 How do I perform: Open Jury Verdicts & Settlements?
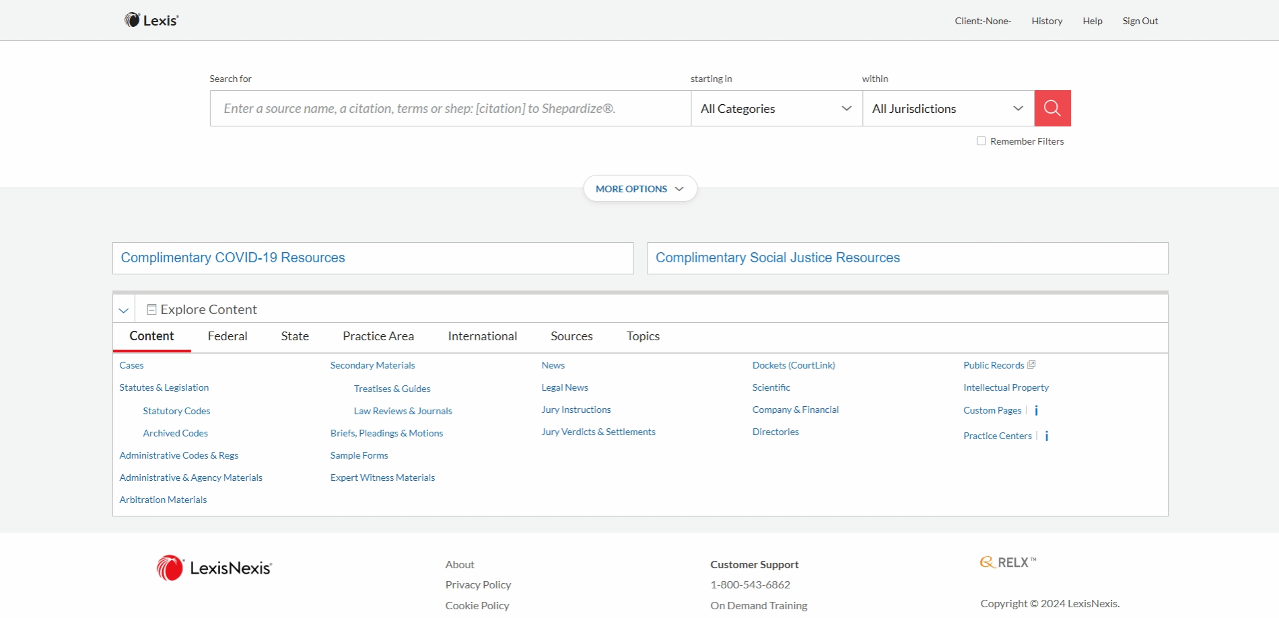coord(598,432)
